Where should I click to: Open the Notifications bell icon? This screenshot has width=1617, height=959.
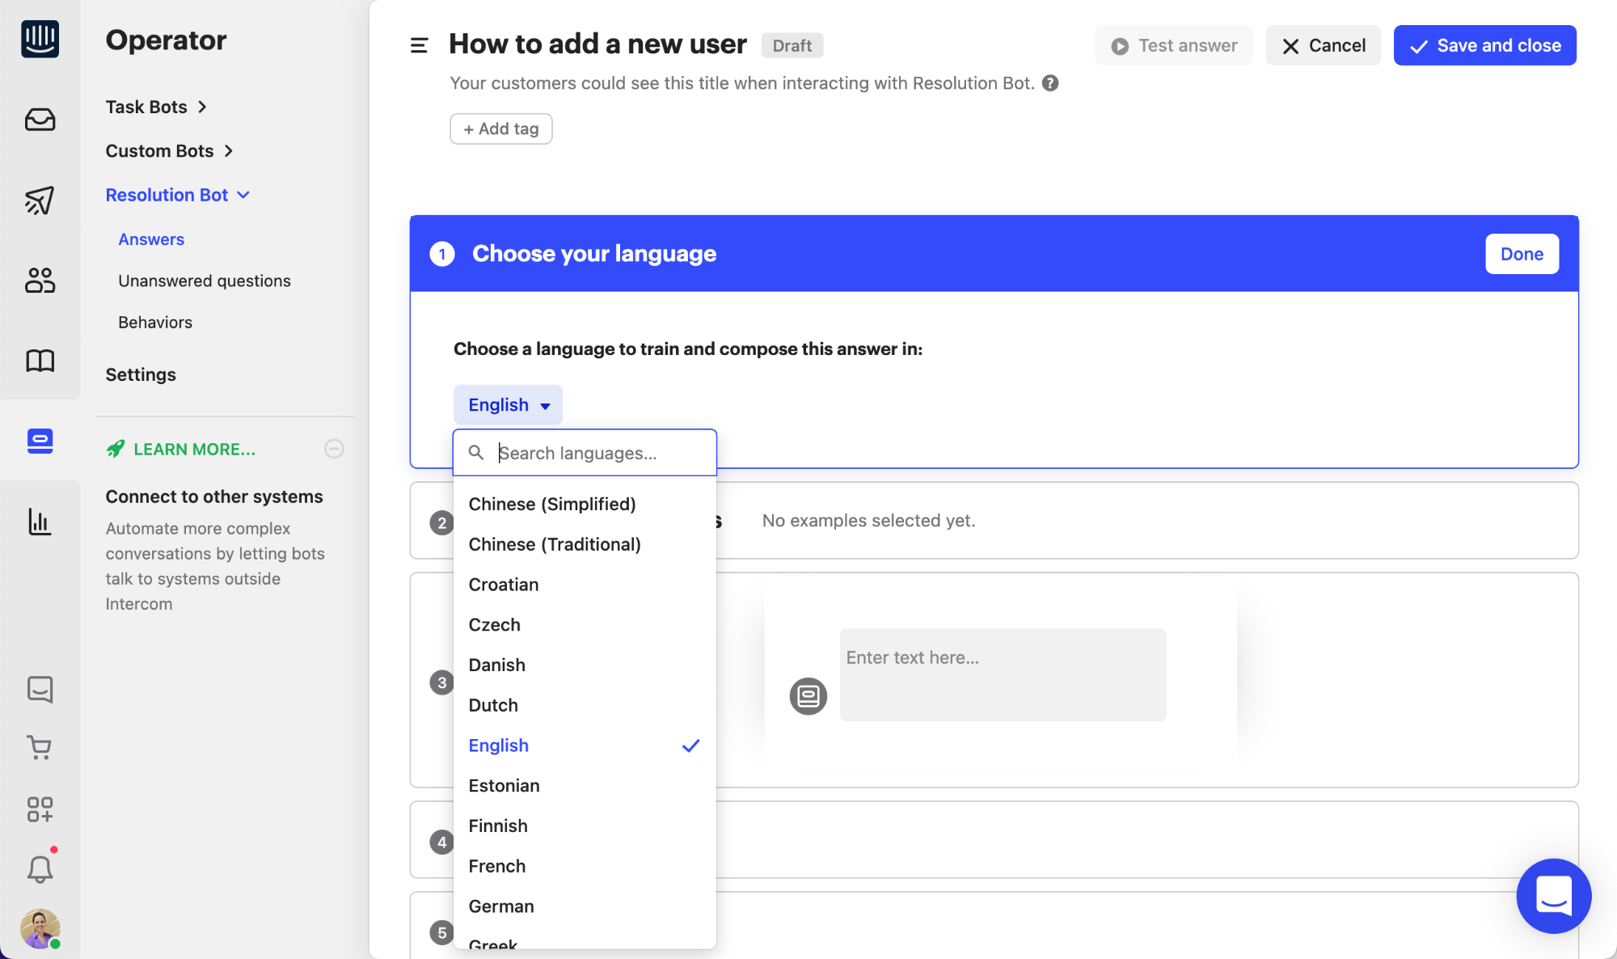pos(40,867)
